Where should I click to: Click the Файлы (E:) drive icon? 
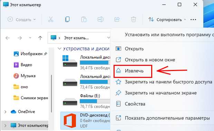70,102
